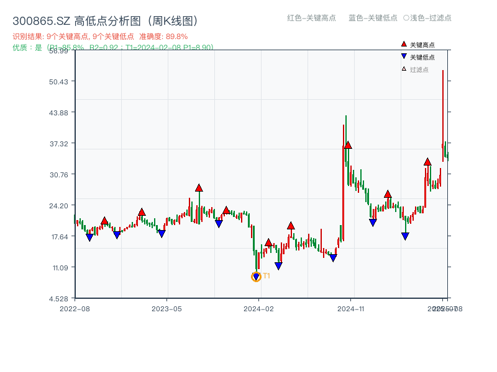Click the last red key high marker
This screenshot has width=497, height=372.
click(427, 161)
